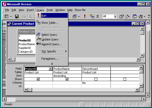152x108 pixels.
Task: Choose Run from the Query menu
Action: click(x=52, y=15)
